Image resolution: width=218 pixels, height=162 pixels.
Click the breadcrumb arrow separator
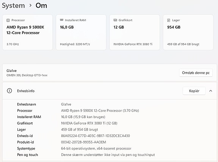pyautogui.click(x=30, y=6)
